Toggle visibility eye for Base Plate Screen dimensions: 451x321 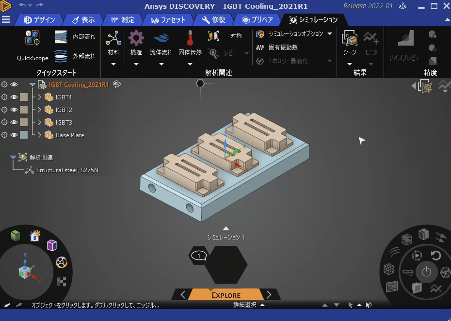(14, 135)
